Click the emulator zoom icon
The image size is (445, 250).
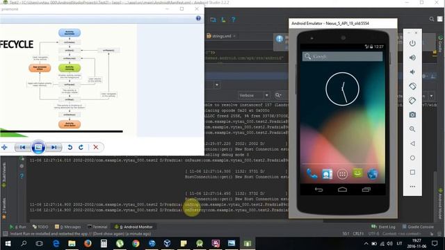tap(412, 129)
